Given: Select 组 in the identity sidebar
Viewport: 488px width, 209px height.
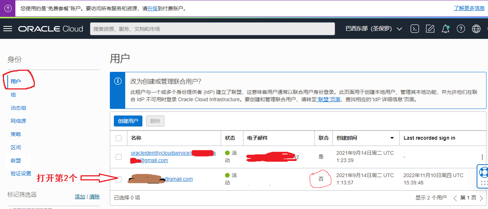Looking at the screenshot, I should (13, 95).
